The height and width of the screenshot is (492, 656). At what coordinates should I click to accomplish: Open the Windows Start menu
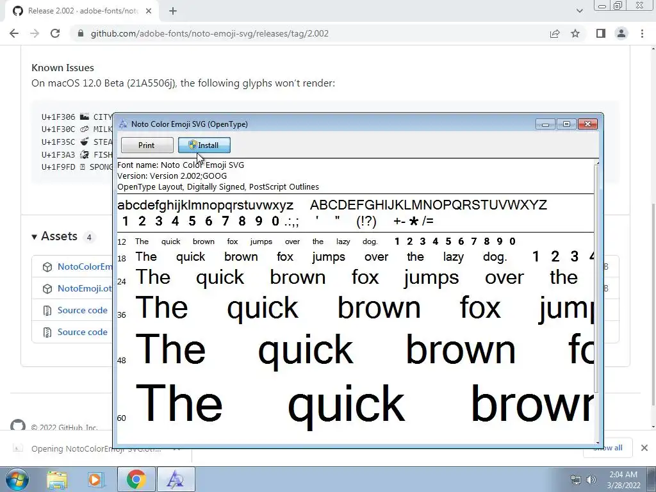pos(17,479)
